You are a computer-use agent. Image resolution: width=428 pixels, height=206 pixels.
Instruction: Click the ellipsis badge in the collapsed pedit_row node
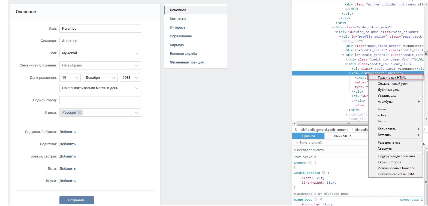(x=414, y=59)
